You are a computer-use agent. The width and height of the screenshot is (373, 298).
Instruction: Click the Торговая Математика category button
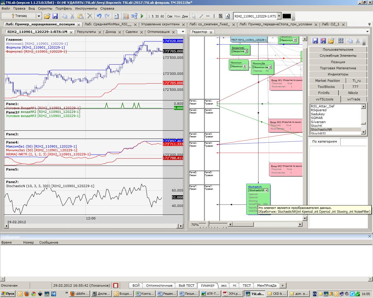click(338, 68)
